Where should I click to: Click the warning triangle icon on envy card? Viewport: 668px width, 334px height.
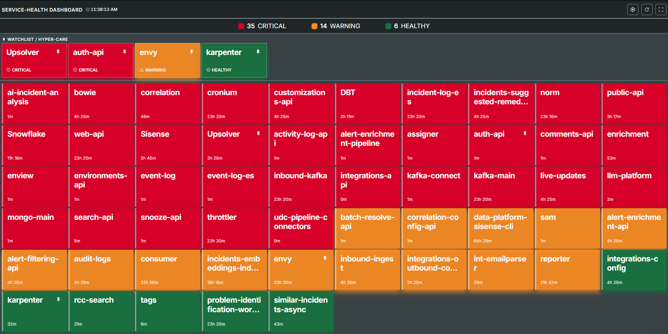[142, 70]
